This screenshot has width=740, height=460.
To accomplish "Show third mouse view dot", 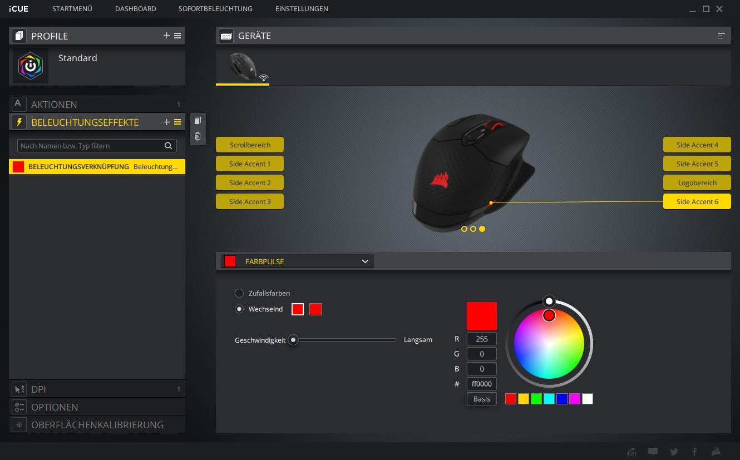I will [482, 229].
